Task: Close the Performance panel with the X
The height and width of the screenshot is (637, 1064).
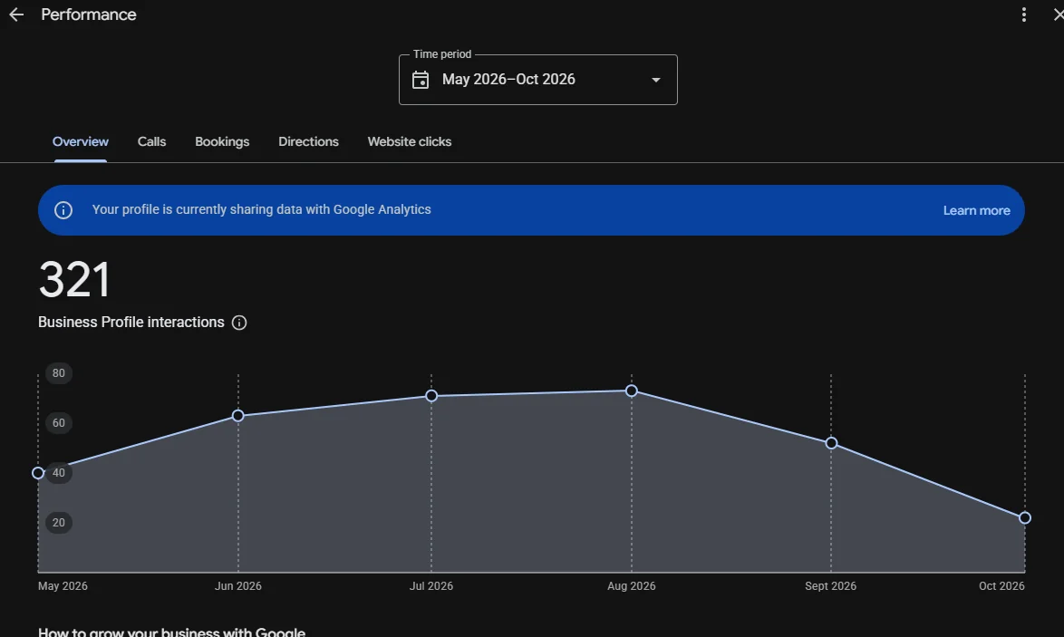Action: 1058,14
